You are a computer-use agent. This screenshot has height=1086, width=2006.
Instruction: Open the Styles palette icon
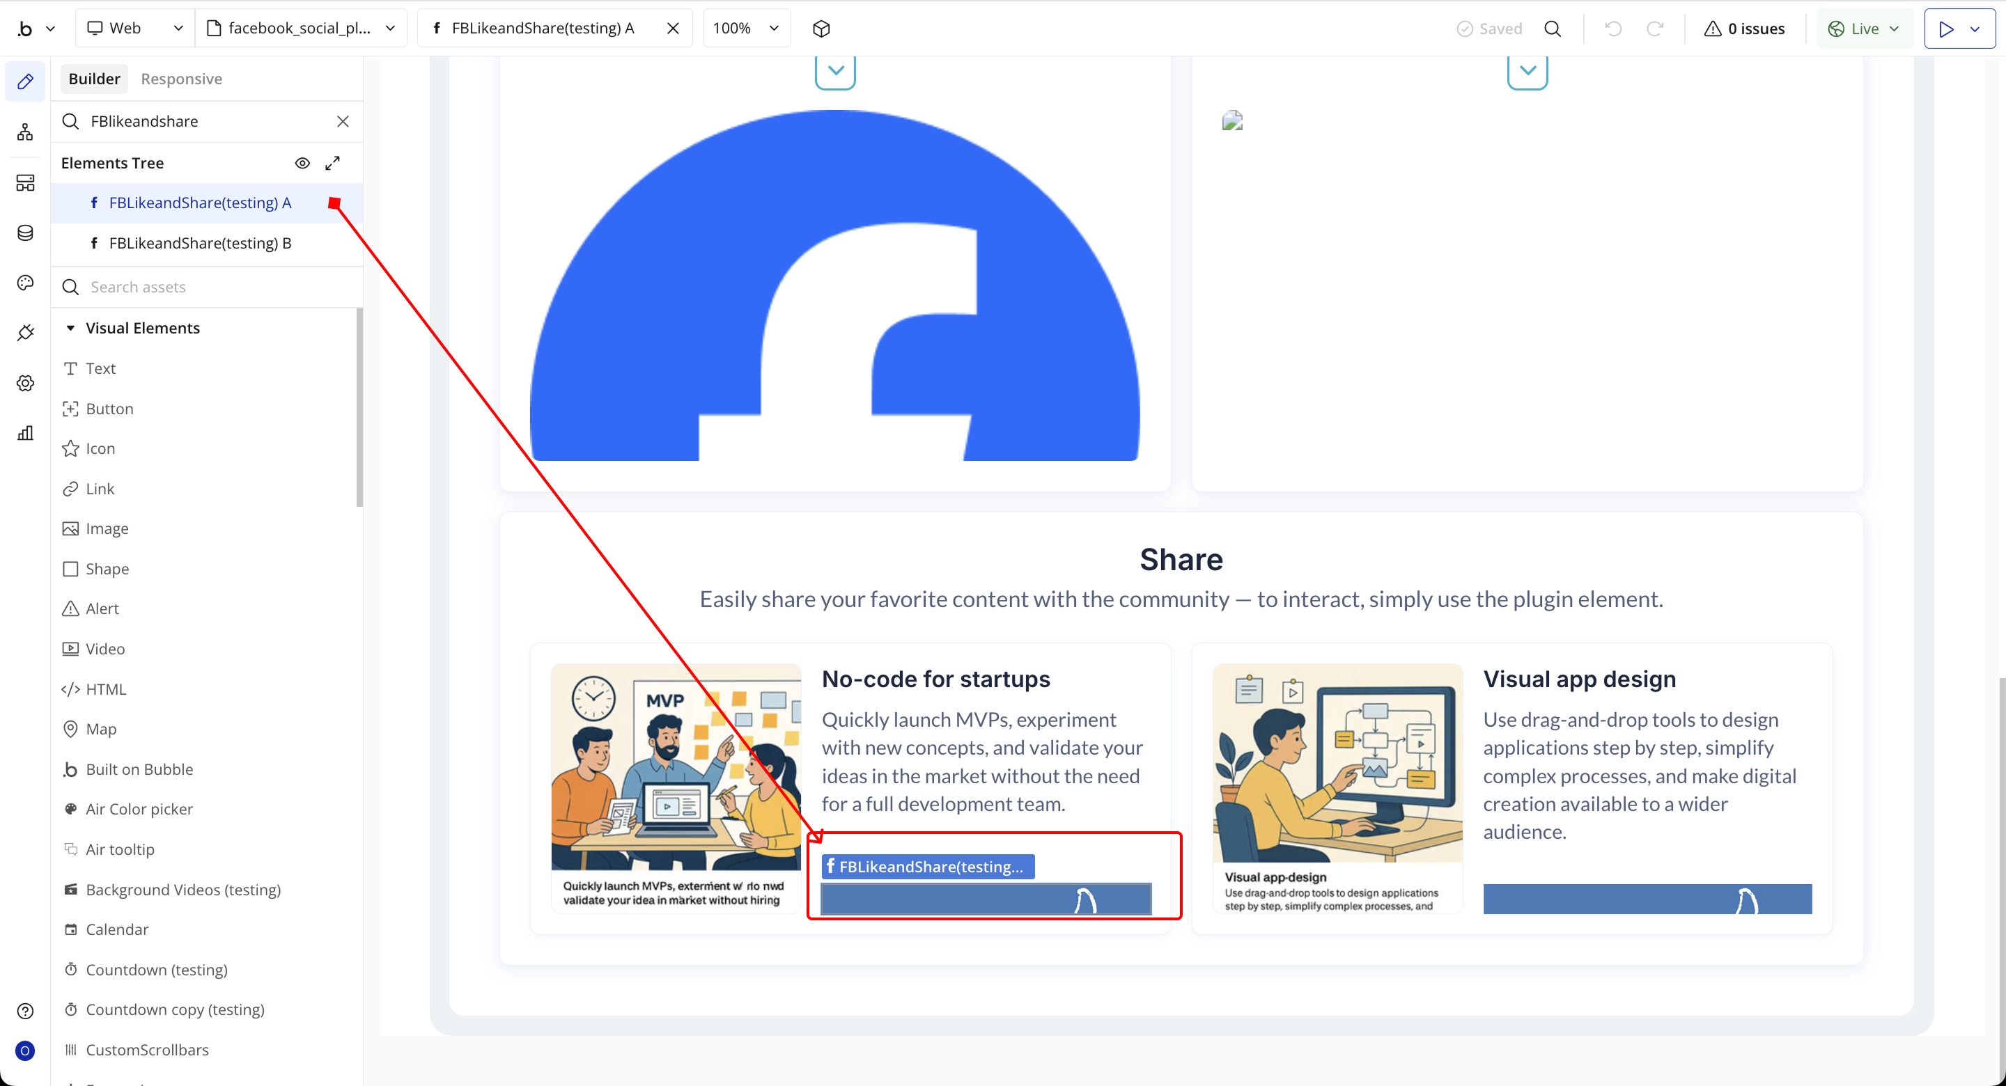point(25,283)
